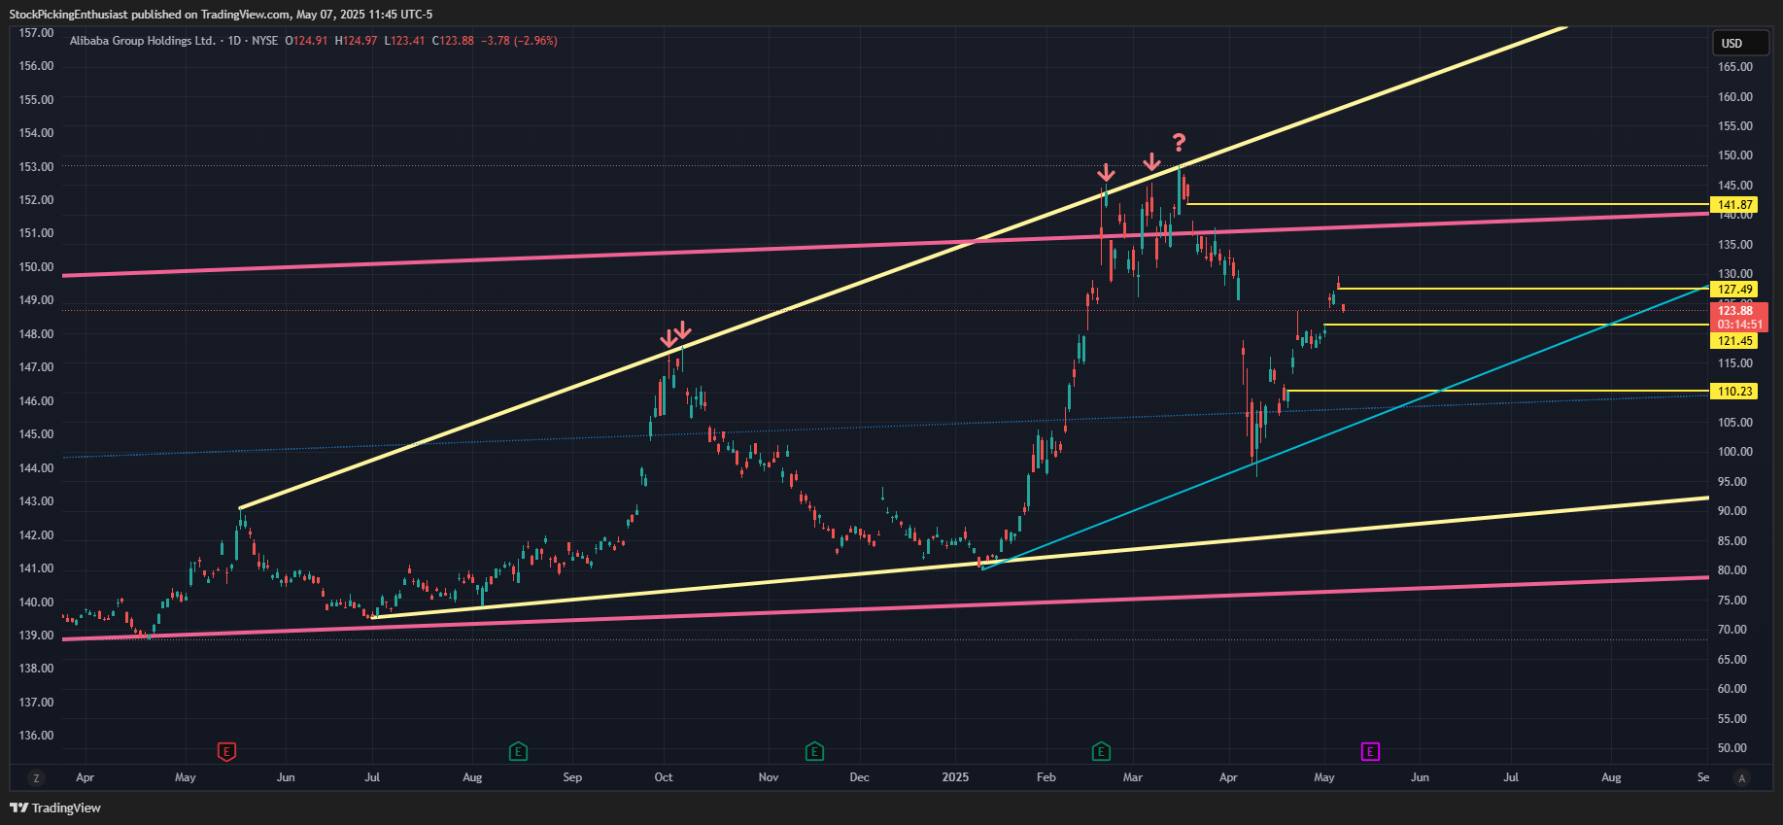
Task: Select the pink arrow above the late-February peak
Action: coord(1106,173)
